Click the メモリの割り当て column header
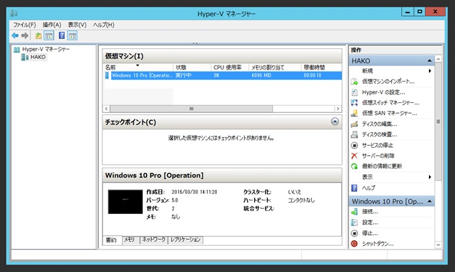This screenshot has height=272, width=455. point(275,67)
